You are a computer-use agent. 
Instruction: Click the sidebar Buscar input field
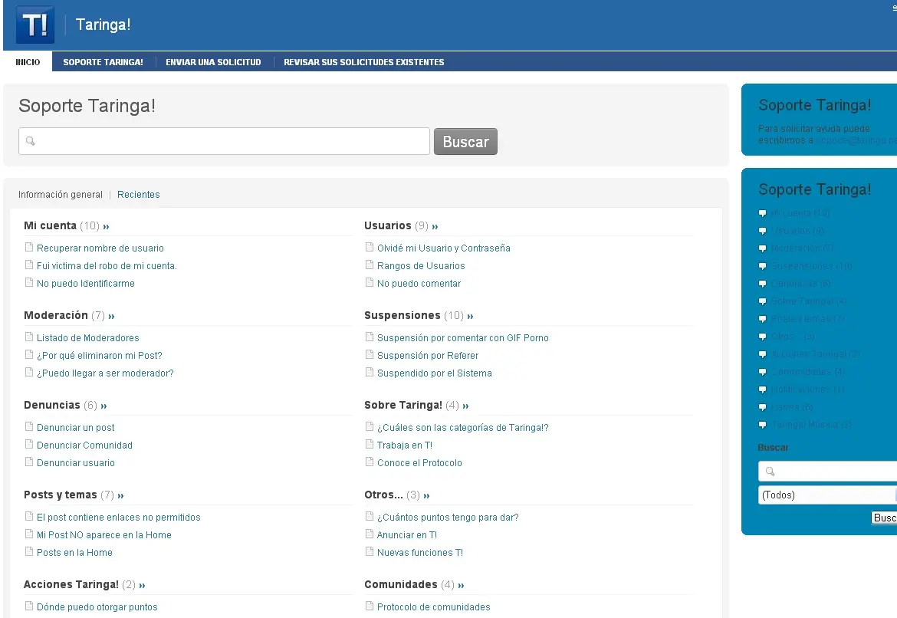tap(827, 472)
